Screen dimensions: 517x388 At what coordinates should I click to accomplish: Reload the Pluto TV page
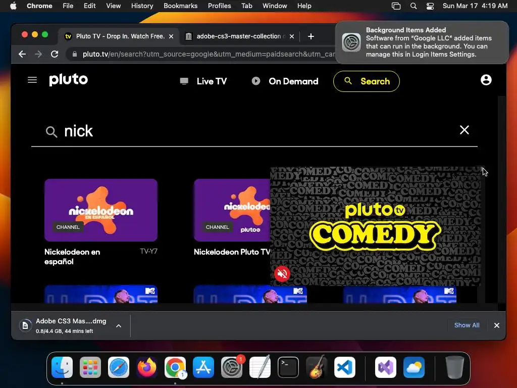pyautogui.click(x=55, y=54)
